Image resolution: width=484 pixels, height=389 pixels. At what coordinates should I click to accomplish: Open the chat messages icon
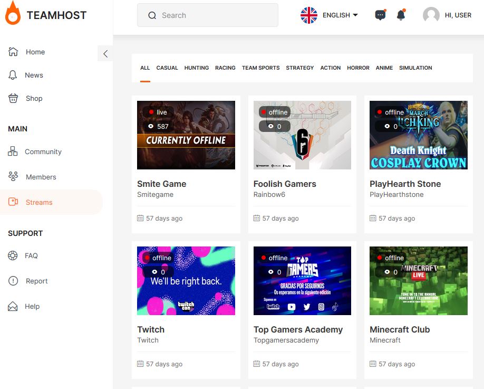380,15
